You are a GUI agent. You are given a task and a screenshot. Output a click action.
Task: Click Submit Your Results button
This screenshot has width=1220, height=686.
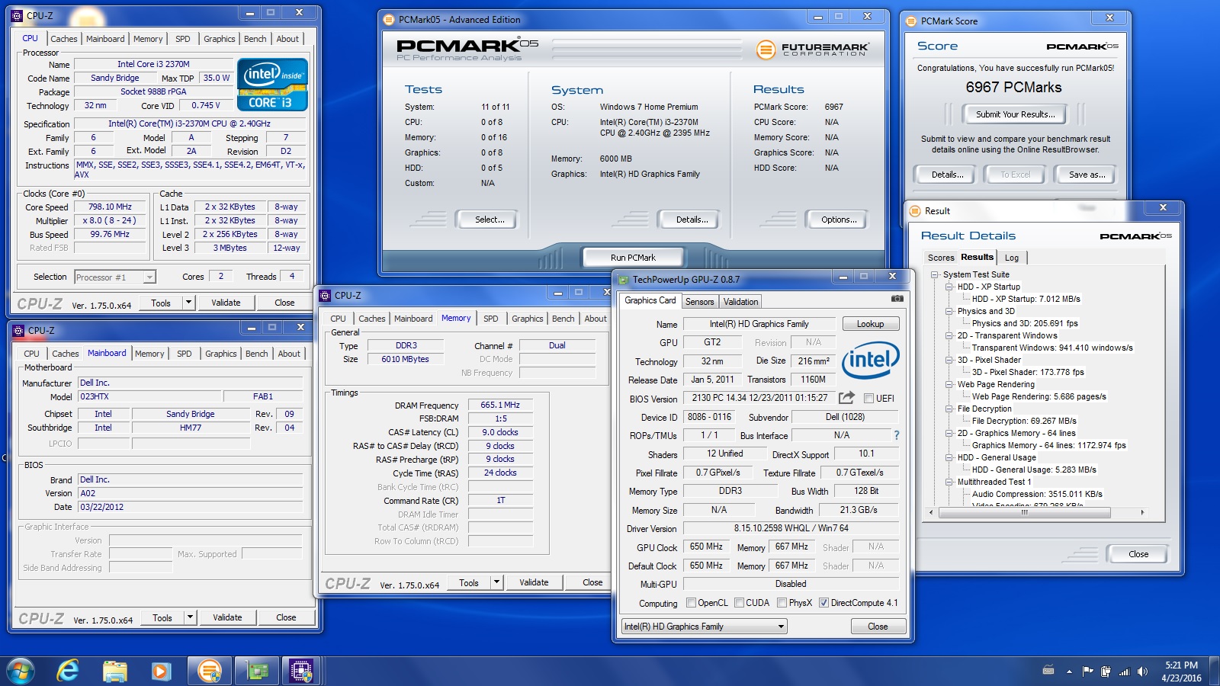pos(1016,114)
